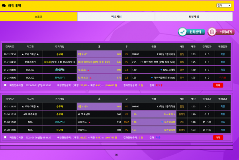Tick the checkbox for the 2023-01-21 bet slip

click(x=5, y=85)
